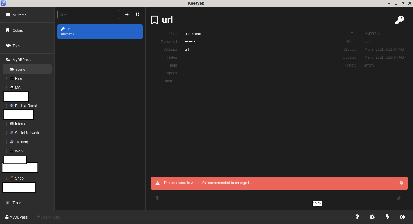This screenshot has width=413, height=224.
Task: Open help with the question mark icon
Action: tap(357, 217)
